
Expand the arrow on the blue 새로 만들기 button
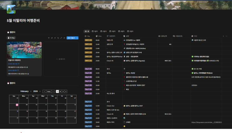tap(77, 38)
